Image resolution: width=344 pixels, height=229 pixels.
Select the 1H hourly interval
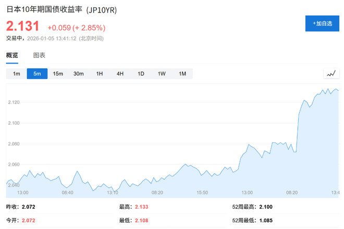click(x=100, y=74)
